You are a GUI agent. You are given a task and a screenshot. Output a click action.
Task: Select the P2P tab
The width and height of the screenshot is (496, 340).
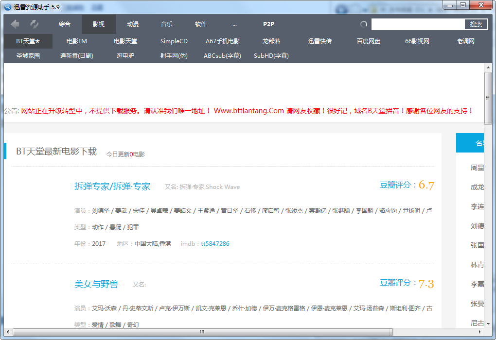tap(269, 24)
